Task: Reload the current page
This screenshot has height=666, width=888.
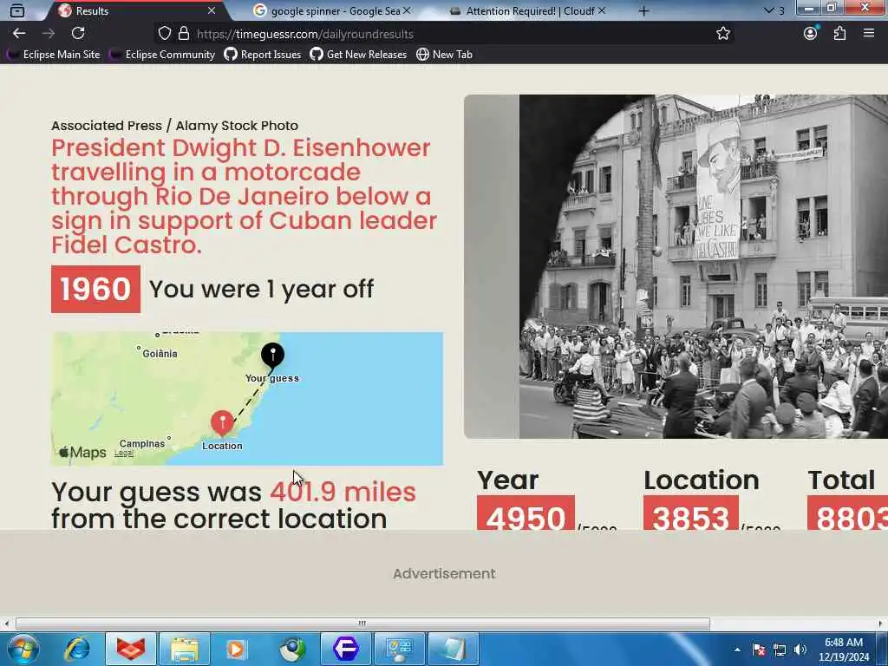Action: coord(78,34)
